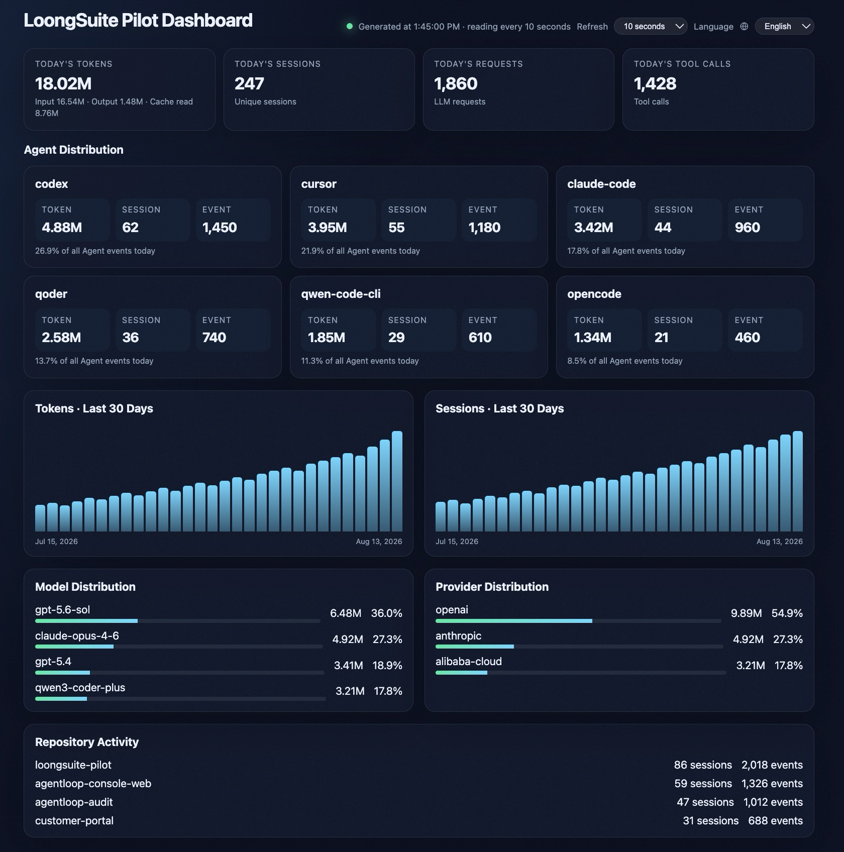
Task: Click codex token value 4.88M
Action: pos(62,227)
